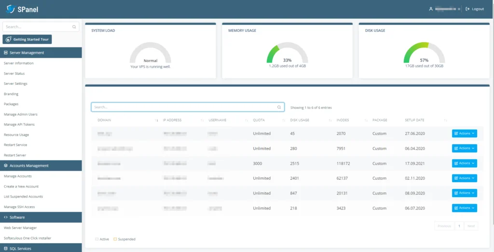Click the Logout icon in header
The height and width of the screenshot is (252, 494).
[467, 9]
